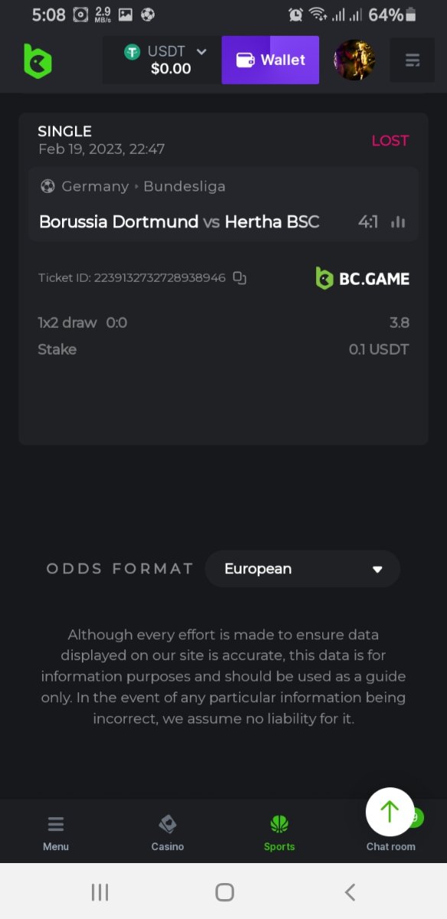The height and width of the screenshot is (919, 447).
Task: Open the bottom Menu tab
Action: pos(56,833)
